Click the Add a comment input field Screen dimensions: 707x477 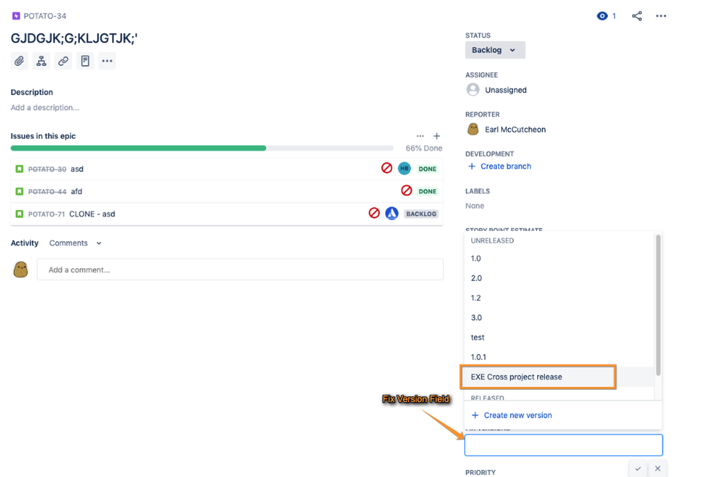(241, 269)
